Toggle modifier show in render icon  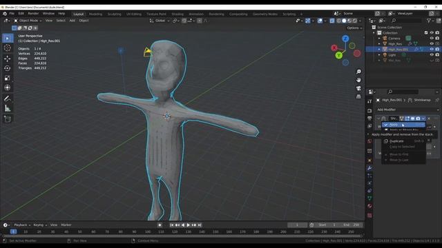(x=418, y=118)
